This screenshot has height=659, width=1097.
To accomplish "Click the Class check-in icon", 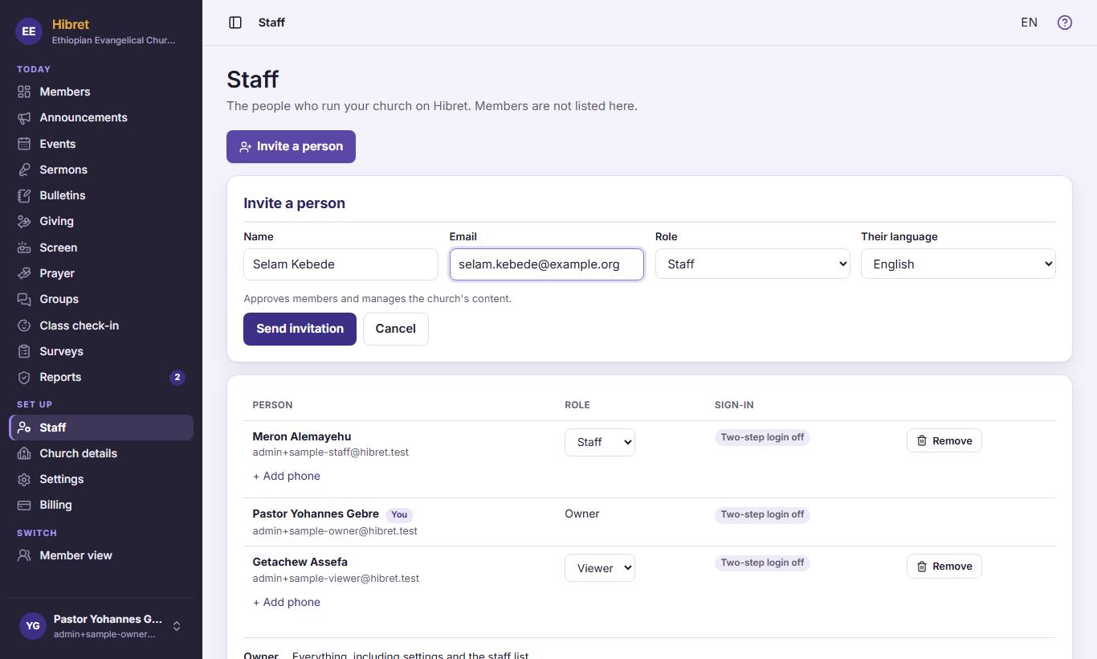I will point(24,325).
